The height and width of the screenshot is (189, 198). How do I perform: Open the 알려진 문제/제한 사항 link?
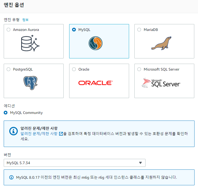[39, 133]
